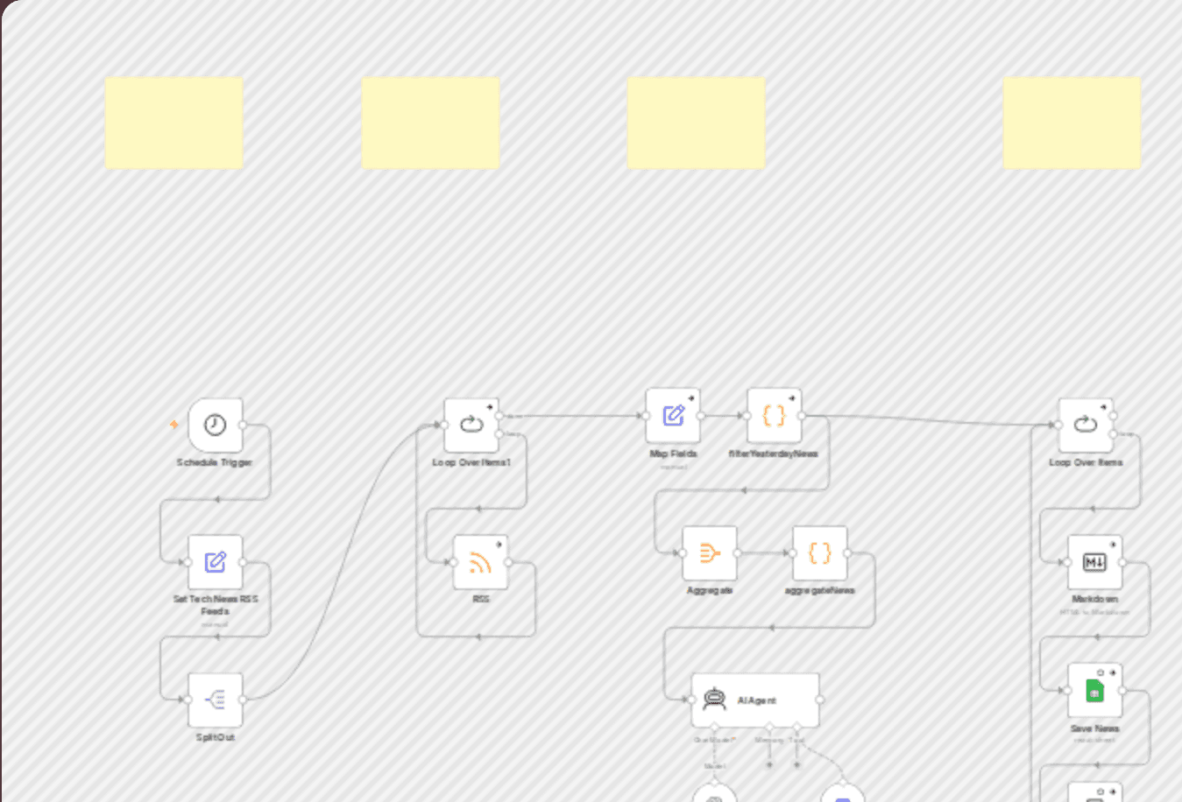Select the third yellow sticky note
Image resolution: width=1182 pixels, height=802 pixels.
(696, 123)
